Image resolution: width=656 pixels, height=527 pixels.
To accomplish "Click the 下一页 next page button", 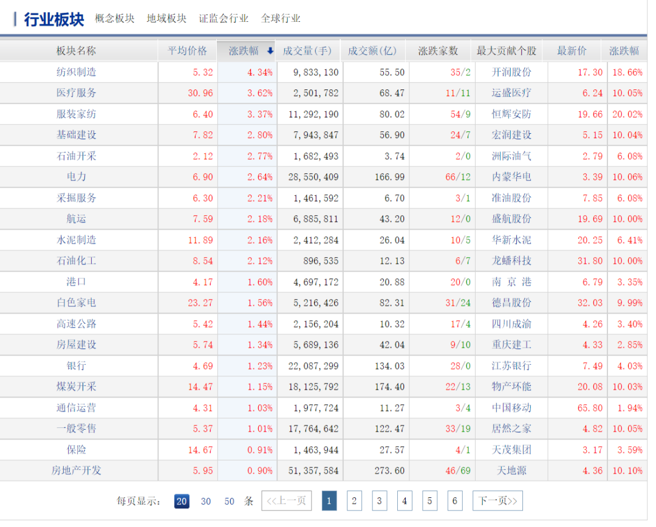I will (x=497, y=501).
